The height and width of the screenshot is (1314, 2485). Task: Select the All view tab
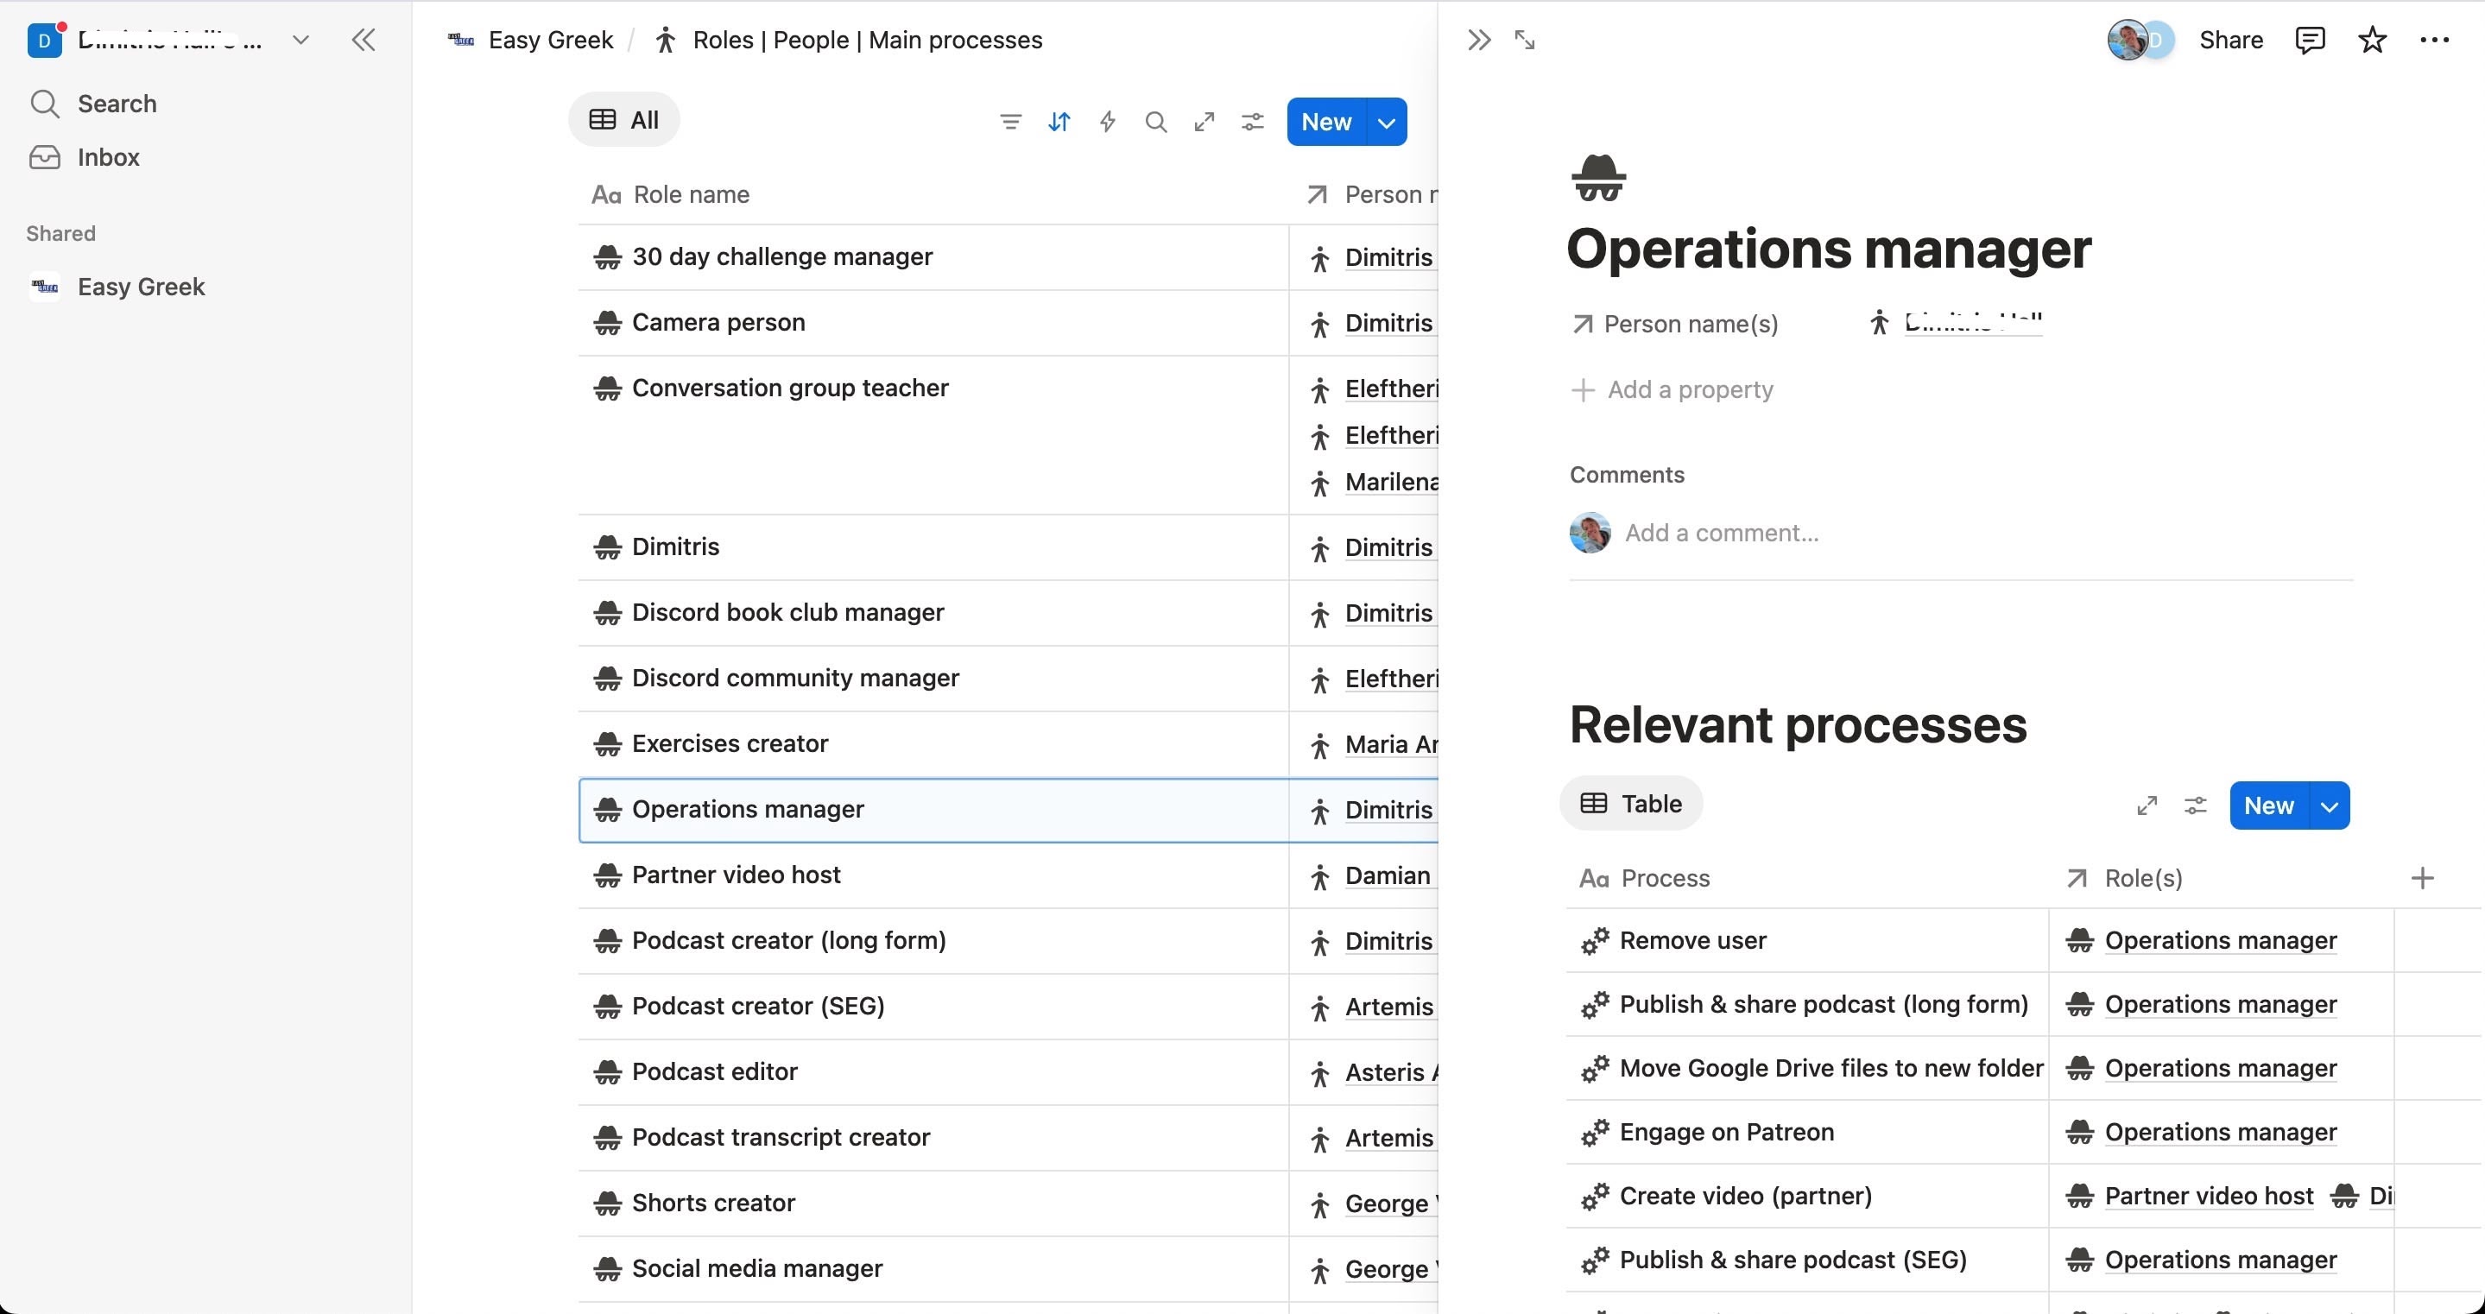click(x=624, y=120)
